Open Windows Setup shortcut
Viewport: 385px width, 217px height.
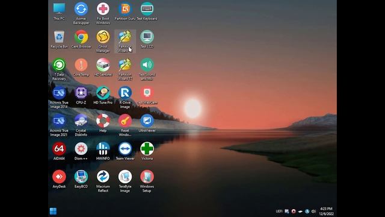point(147,181)
